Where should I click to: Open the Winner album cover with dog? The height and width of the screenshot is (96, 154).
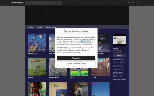pos(79,89)
